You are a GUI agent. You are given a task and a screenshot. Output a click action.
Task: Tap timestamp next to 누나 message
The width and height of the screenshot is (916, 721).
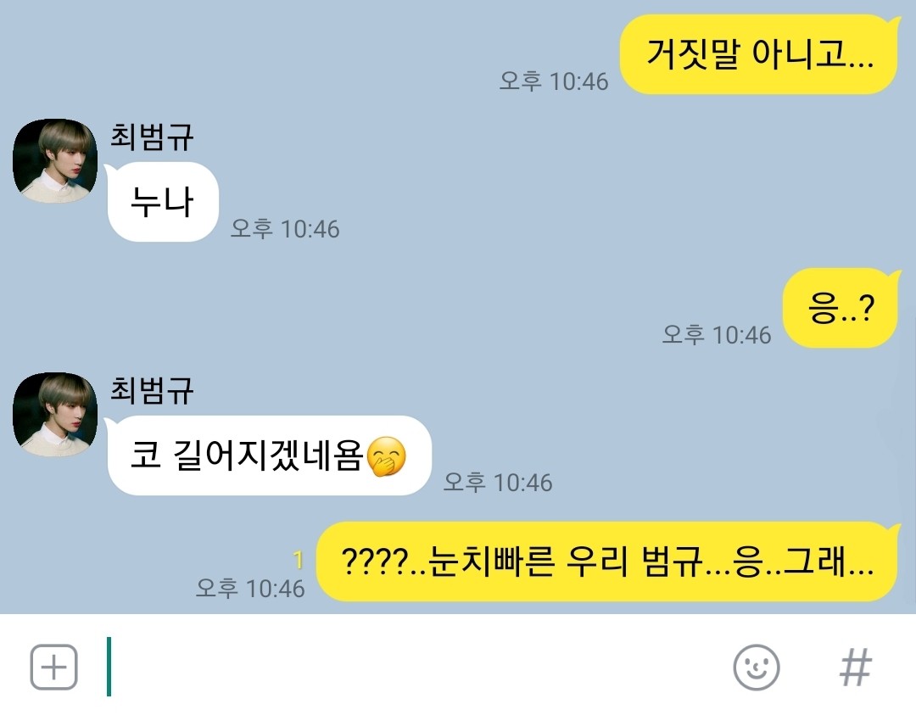coord(284,228)
